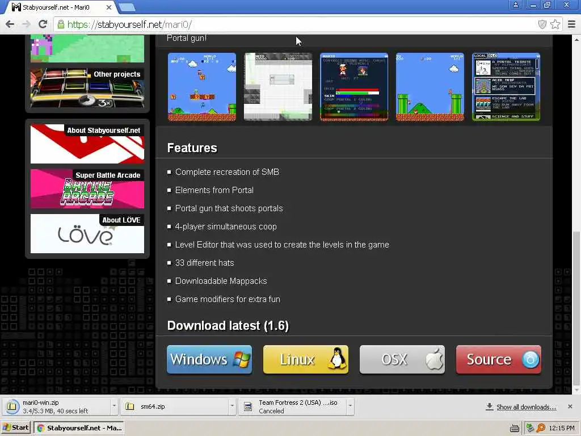Click 'Downloadable Mappacks' feature text
The width and height of the screenshot is (581, 436).
(221, 281)
